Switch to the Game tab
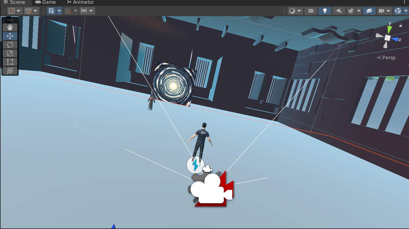 click(x=45, y=2)
